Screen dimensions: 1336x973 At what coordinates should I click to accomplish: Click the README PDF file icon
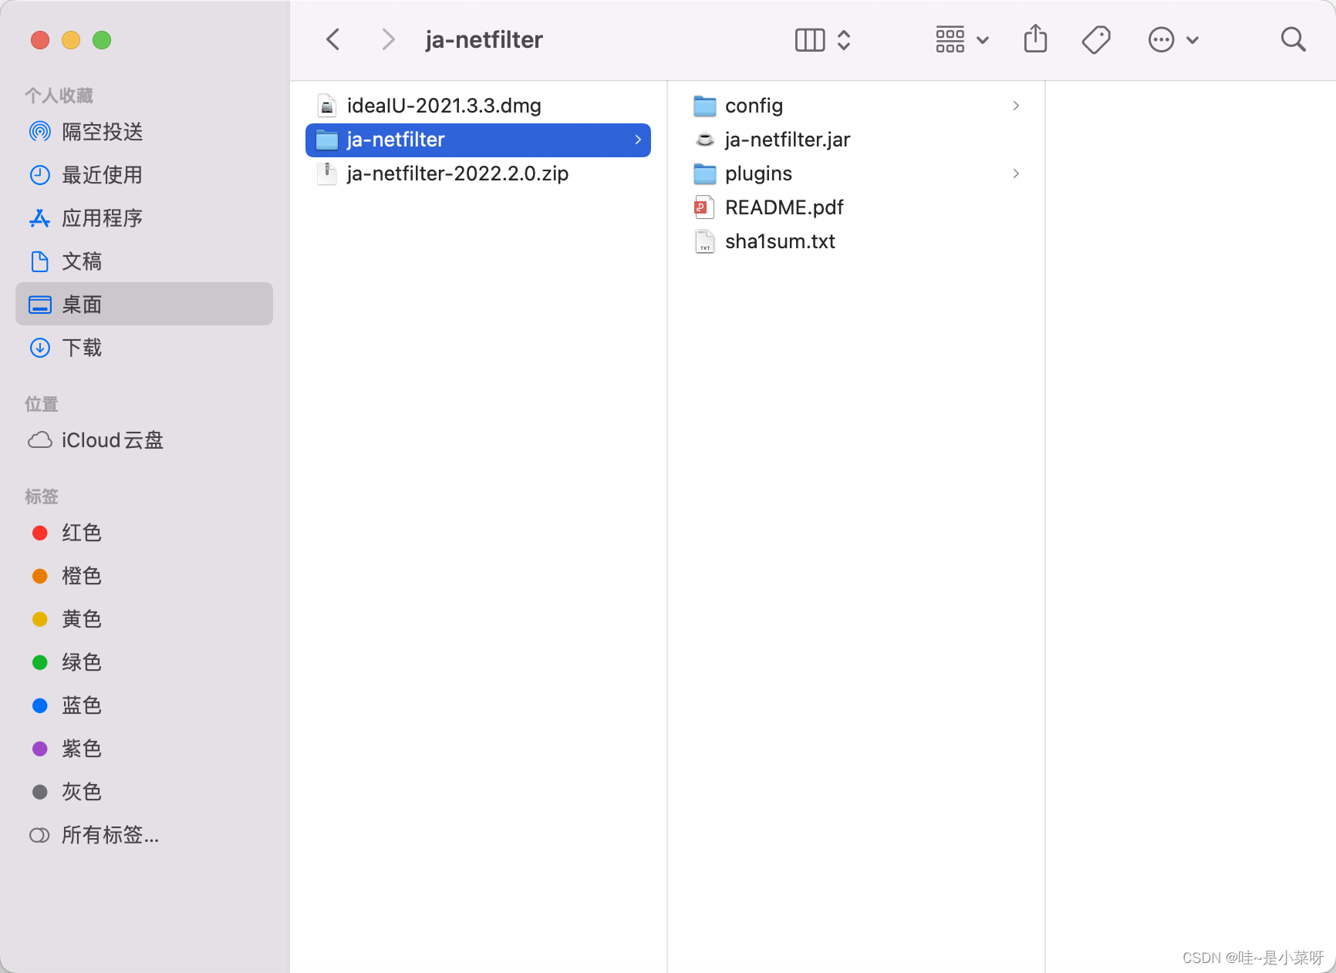tap(703, 207)
